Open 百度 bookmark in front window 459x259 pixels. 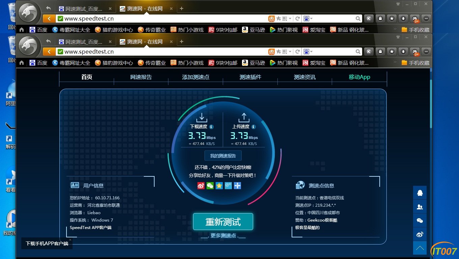tap(38, 63)
